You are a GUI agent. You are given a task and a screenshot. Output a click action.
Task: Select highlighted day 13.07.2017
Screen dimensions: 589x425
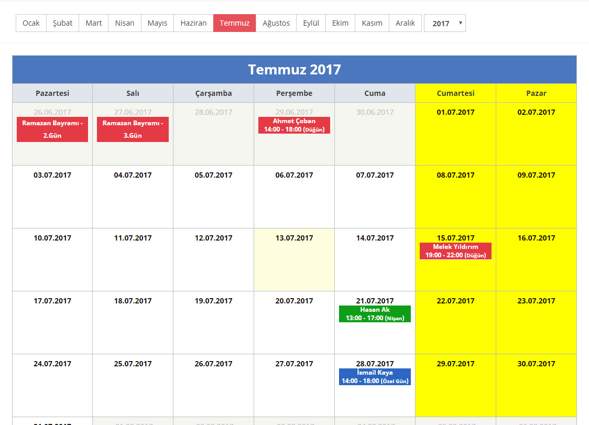click(294, 259)
